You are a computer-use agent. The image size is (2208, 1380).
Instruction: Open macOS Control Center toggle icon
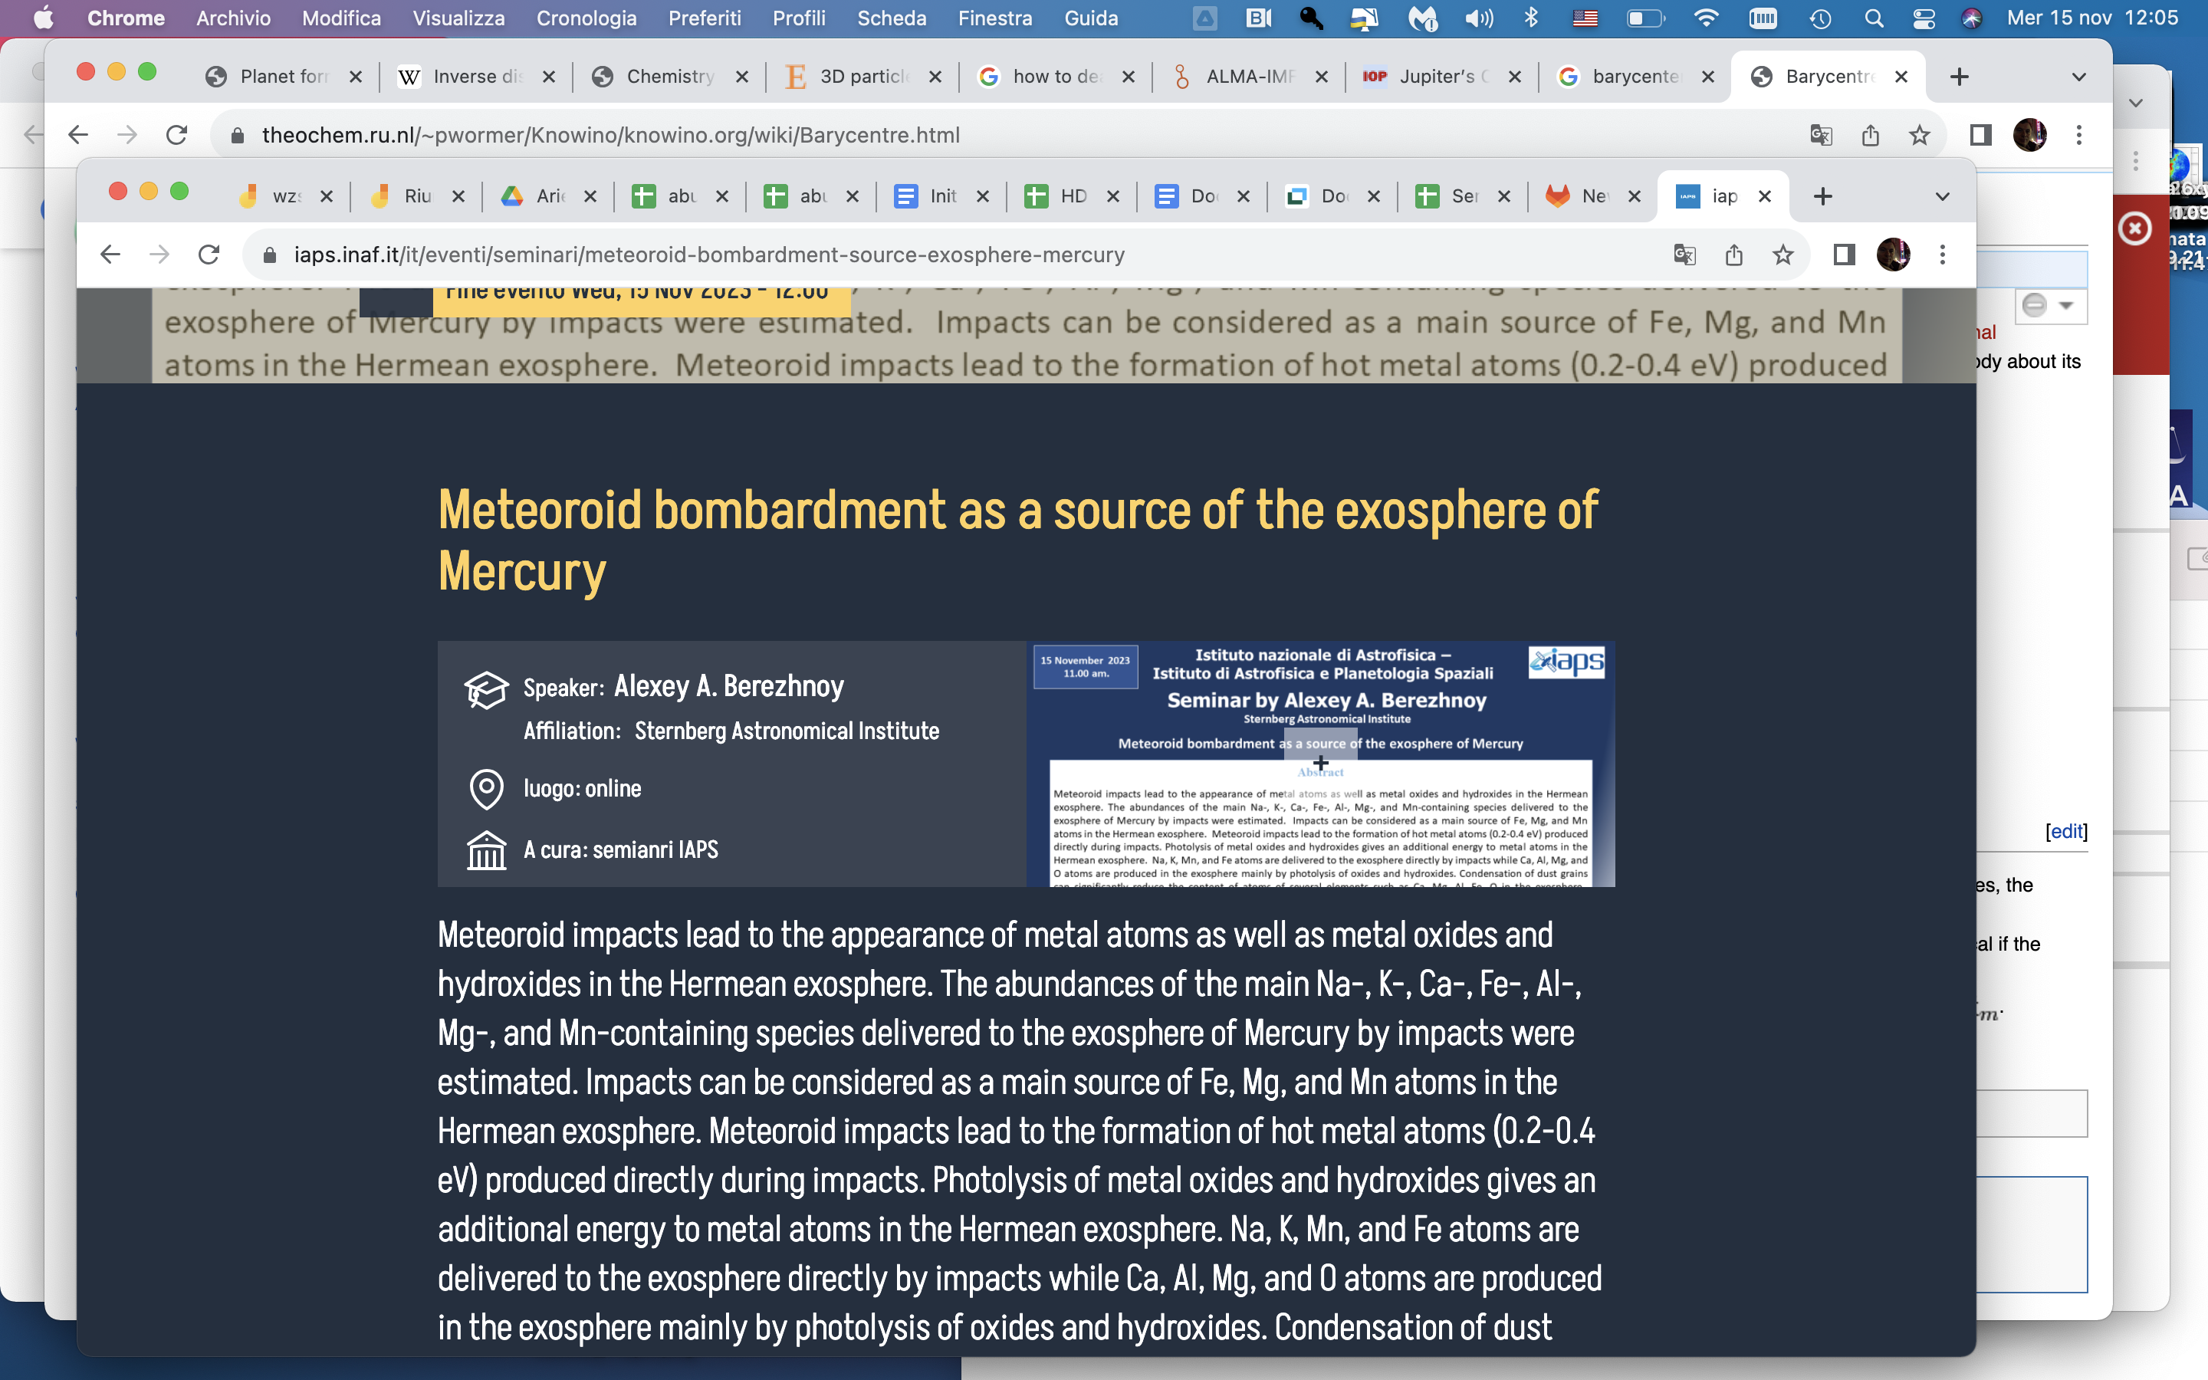1924,18
